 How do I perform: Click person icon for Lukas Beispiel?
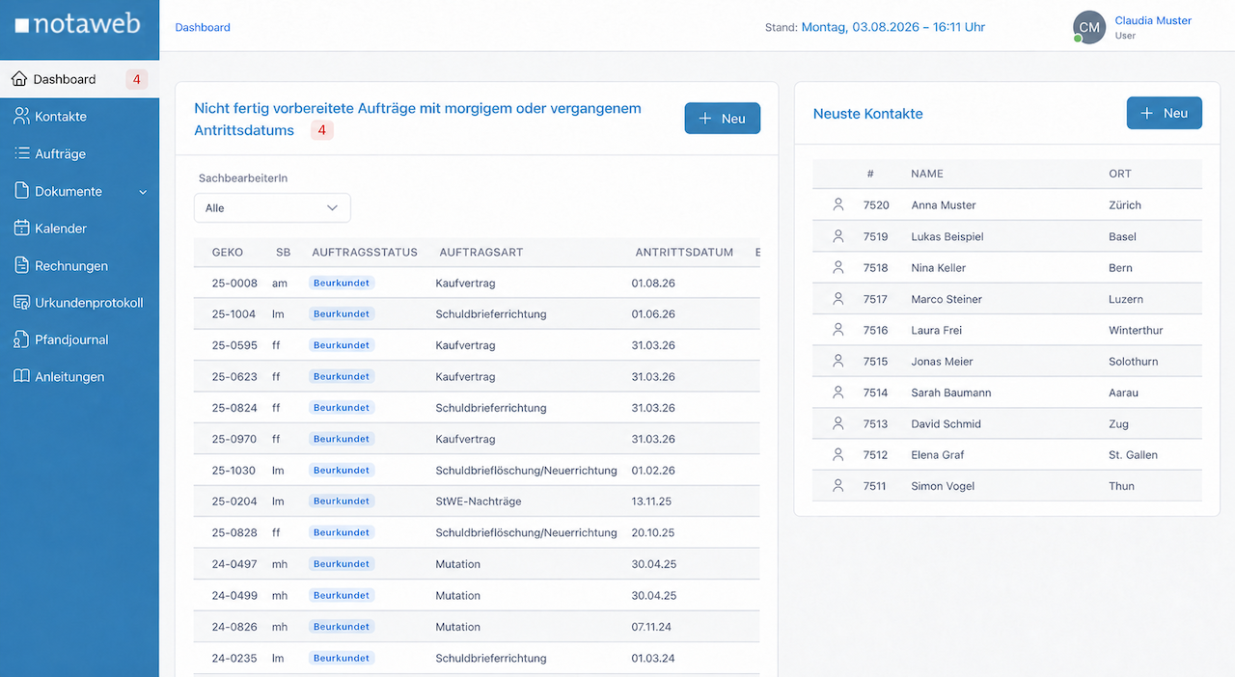tap(837, 236)
